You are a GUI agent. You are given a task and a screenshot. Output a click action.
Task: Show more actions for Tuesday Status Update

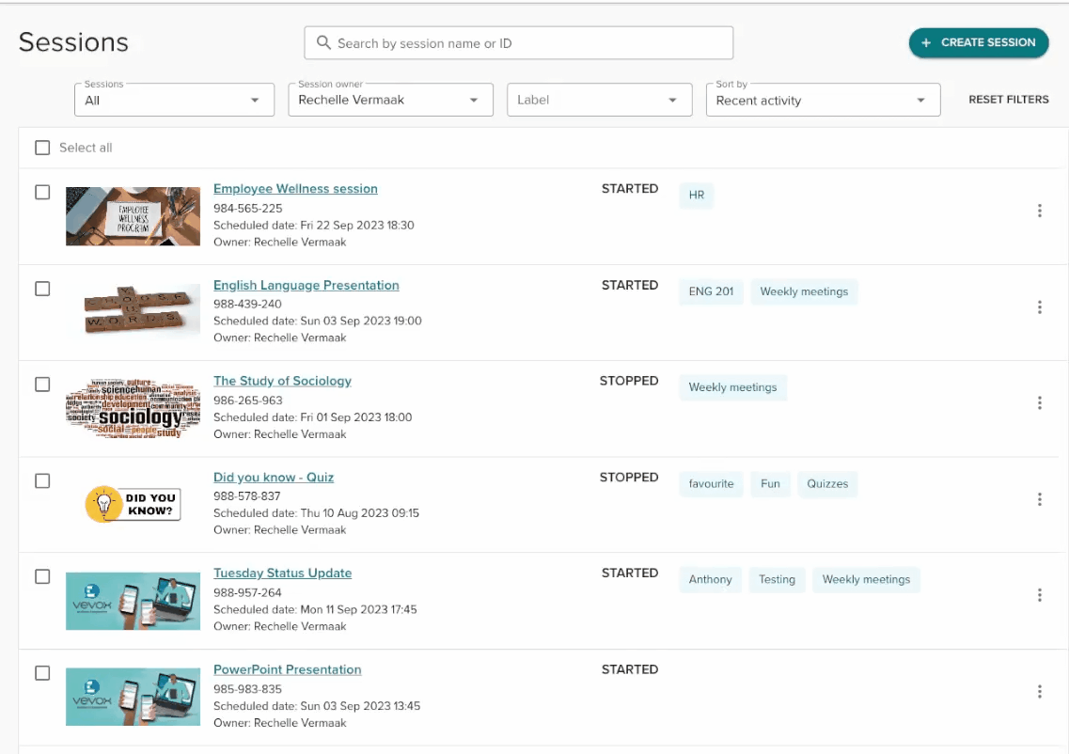pos(1039,595)
